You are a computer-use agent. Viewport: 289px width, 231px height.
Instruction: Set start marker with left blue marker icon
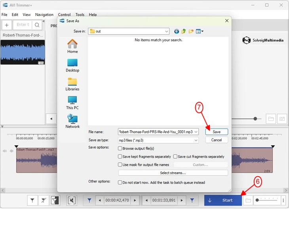pyautogui.click(x=89, y=200)
